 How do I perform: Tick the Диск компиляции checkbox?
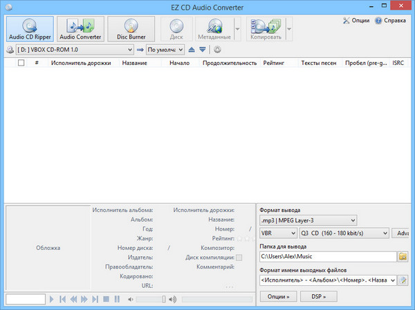tap(239, 258)
